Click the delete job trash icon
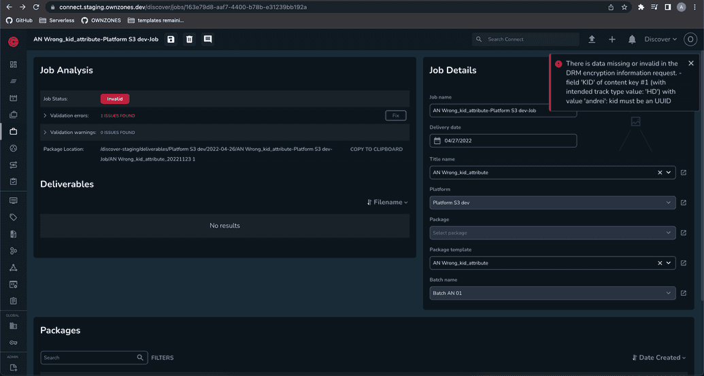Viewport: 704px width, 376px height. pyautogui.click(x=190, y=39)
